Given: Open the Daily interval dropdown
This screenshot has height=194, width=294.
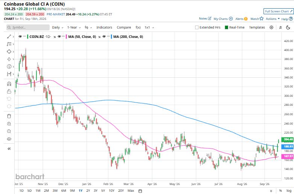Looking at the screenshot, I should (58, 27).
